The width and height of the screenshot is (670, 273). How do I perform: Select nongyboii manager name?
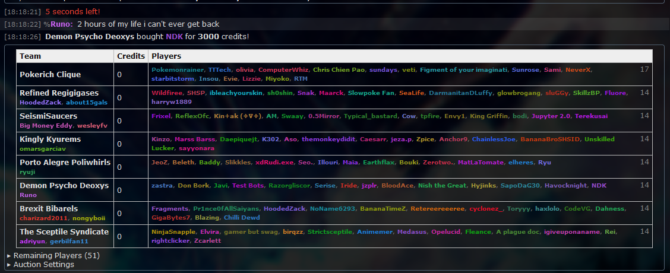tap(89, 218)
